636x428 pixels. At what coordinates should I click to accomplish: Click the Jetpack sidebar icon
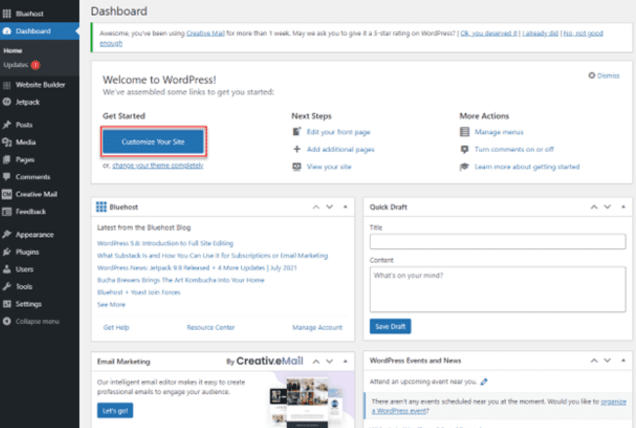point(7,102)
